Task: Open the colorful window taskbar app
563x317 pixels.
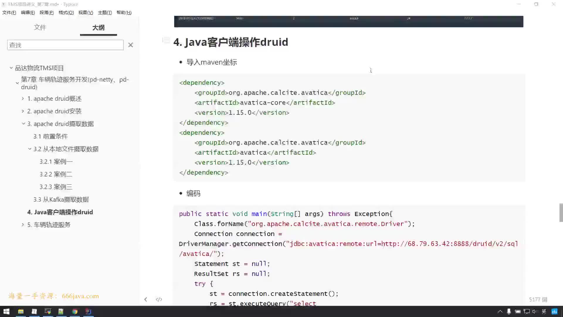Action: (48, 311)
